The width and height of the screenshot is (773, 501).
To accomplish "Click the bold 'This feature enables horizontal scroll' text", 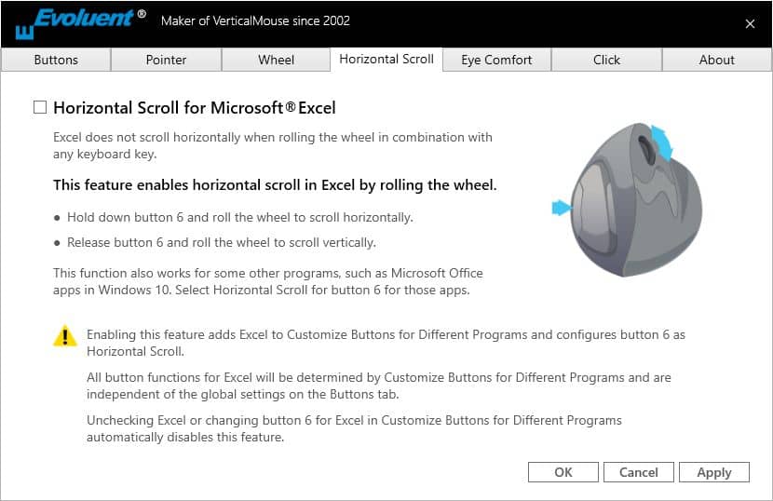I will [275, 185].
